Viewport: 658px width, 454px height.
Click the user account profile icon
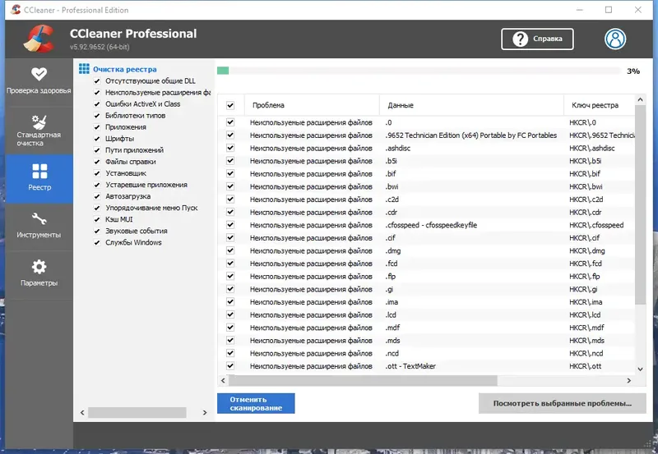pyautogui.click(x=615, y=39)
